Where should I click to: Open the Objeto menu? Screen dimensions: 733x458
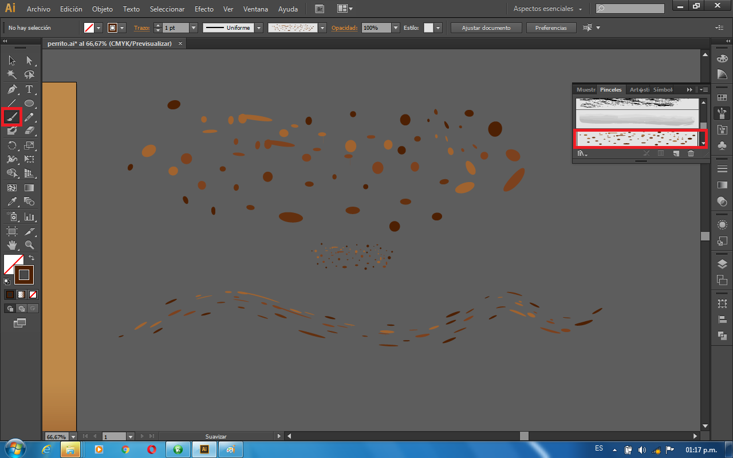pos(103,9)
